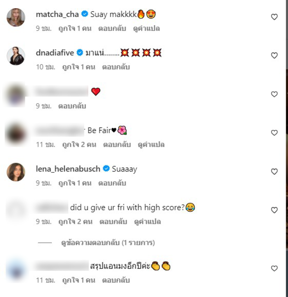Open dnadiafive avatar thumbnail
The width and height of the screenshot is (288, 297).
point(16,56)
